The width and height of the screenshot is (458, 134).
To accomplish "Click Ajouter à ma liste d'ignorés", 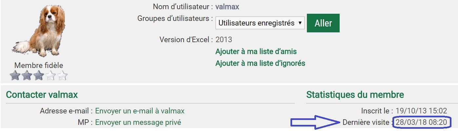I will coord(260,63).
